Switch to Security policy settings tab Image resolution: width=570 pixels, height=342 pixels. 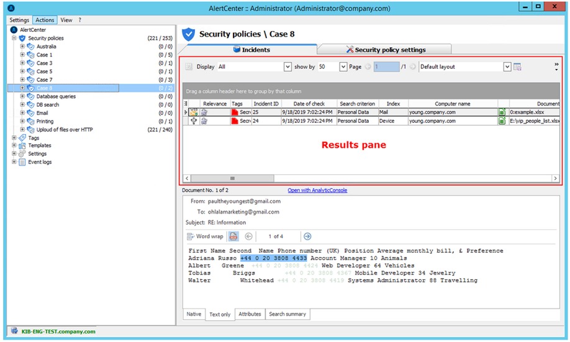coord(386,50)
